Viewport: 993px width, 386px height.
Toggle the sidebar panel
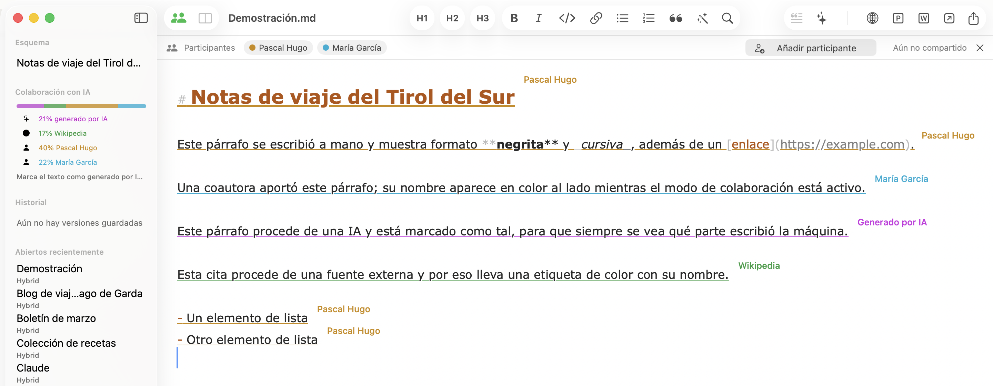pyautogui.click(x=141, y=18)
